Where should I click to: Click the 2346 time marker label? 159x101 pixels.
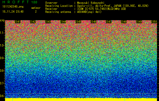pos(93,22)
